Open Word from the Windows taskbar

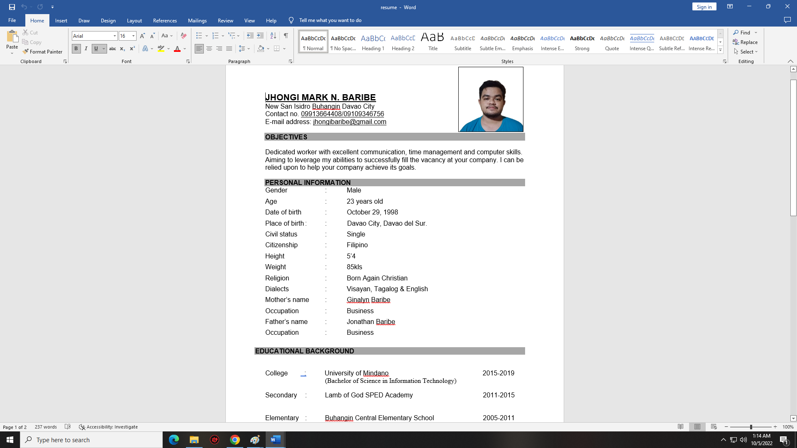pos(276,440)
